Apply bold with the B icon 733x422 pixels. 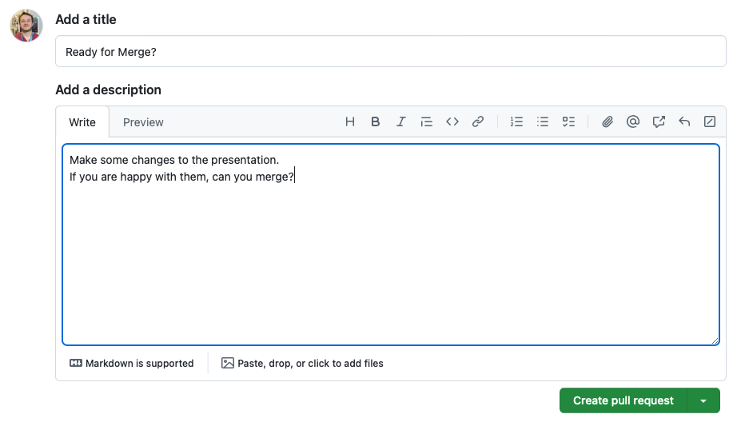(x=376, y=122)
